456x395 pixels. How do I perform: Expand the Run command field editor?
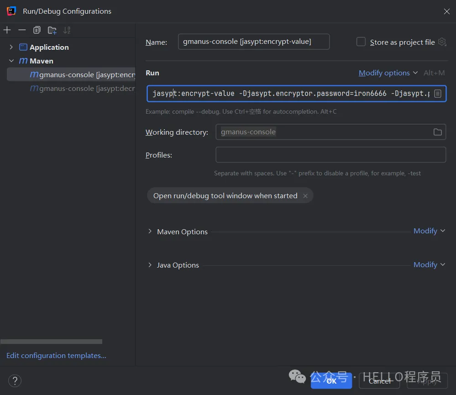pyautogui.click(x=438, y=94)
